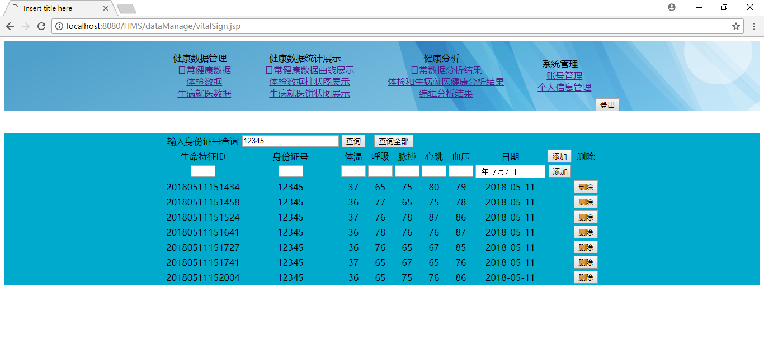
Task: Click the 登出 logout button
Action: coord(607,104)
